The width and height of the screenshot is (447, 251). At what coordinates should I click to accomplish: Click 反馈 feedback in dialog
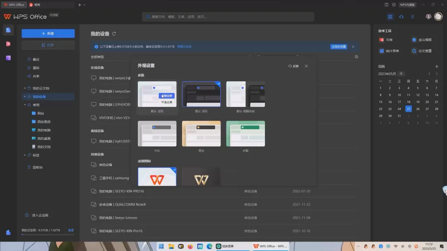tap(293, 66)
